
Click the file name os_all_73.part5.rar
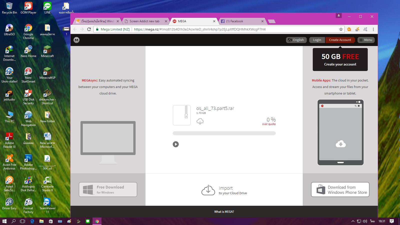click(x=215, y=108)
